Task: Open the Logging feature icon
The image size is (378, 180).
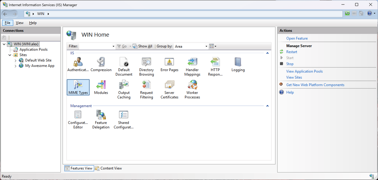Action: coord(238,64)
